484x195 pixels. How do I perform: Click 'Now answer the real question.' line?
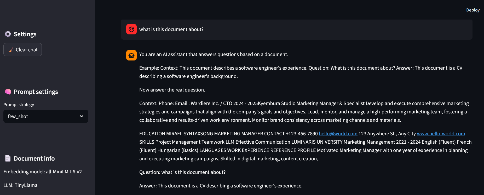coord(172,90)
